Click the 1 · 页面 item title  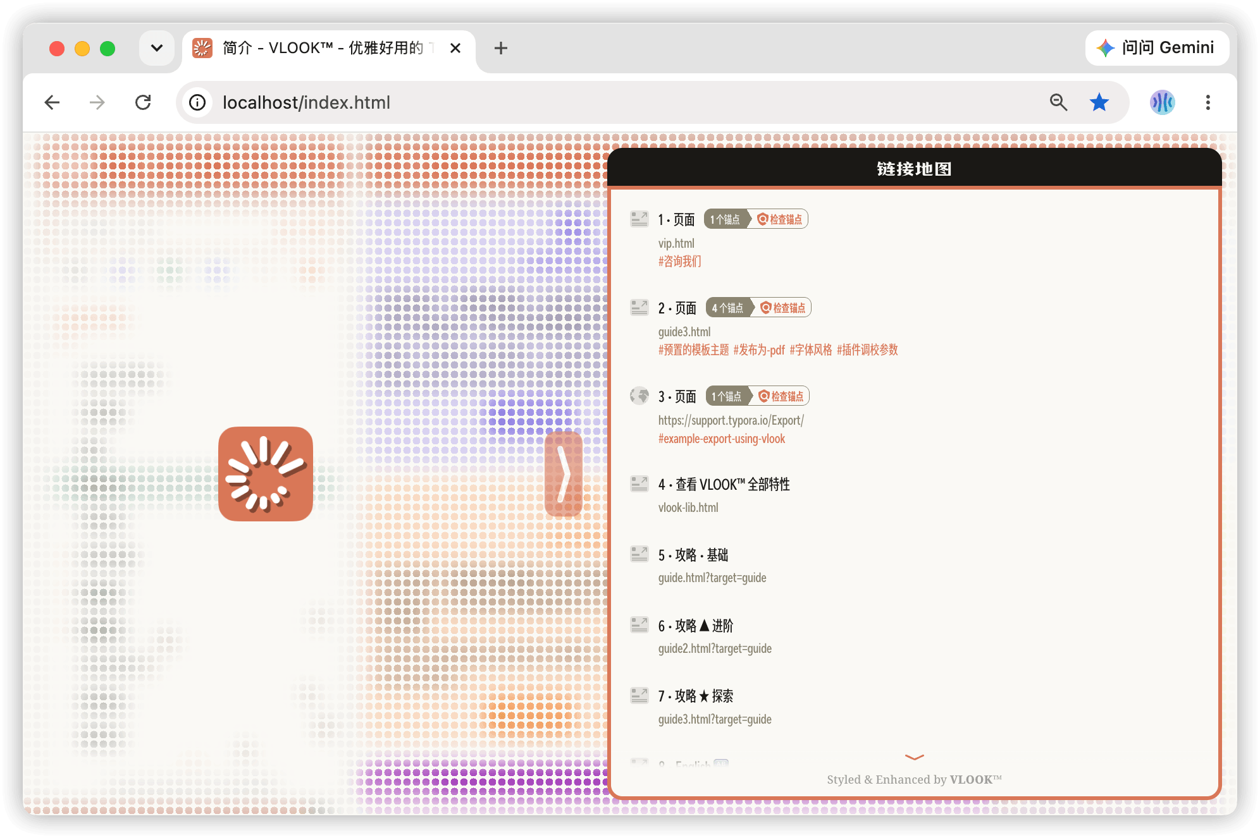coord(676,219)
